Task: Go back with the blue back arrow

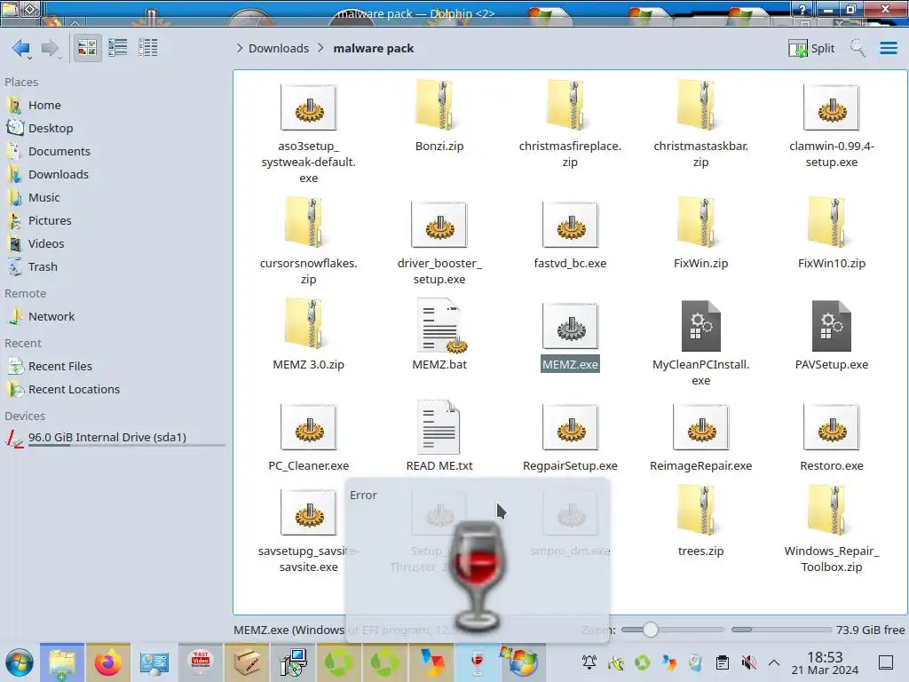Action: click(21, 48)
